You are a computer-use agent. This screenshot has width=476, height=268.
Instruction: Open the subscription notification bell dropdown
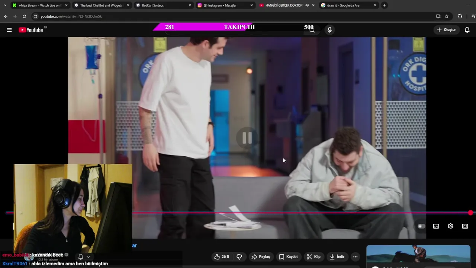(84, 257)
